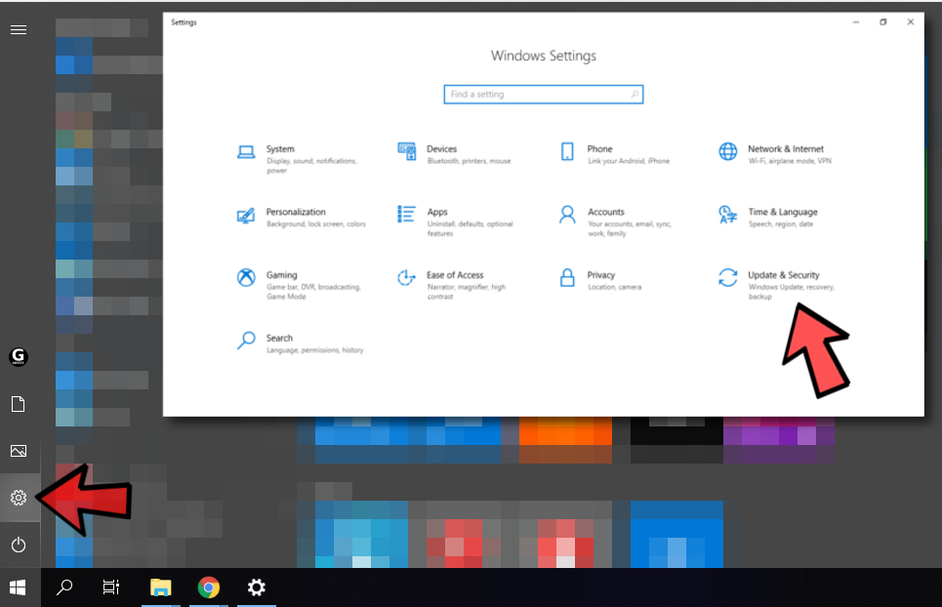Open Documents from the Start sidebar
Viewport: 942px width, 607px height.
coord(19,404)
